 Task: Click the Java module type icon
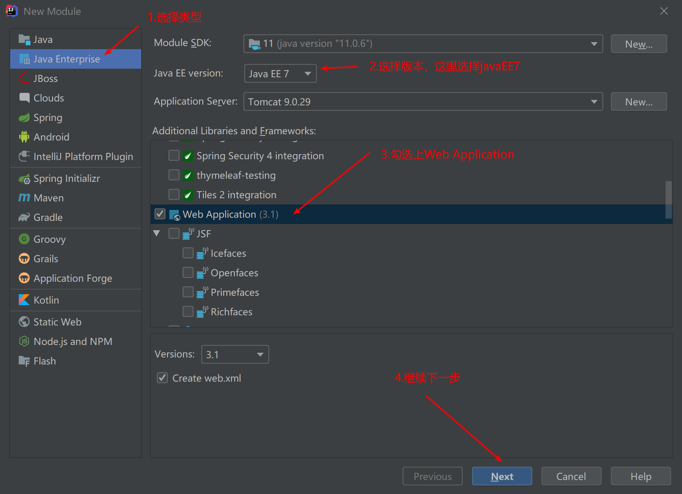[24, 39]
